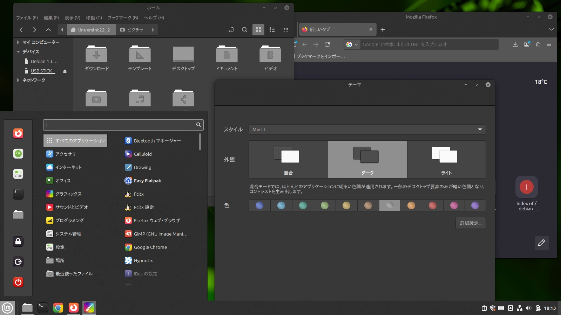This screenshot has width=561, height=315.
Task: Open ブックマーク (B) menu in file manager
Action: [123, 18]
